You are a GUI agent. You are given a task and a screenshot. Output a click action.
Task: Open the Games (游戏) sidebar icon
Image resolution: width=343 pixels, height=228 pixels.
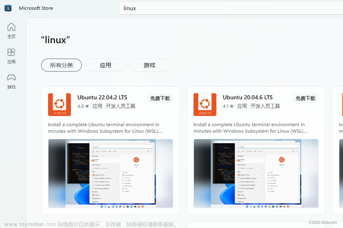(x=11, y=81)
